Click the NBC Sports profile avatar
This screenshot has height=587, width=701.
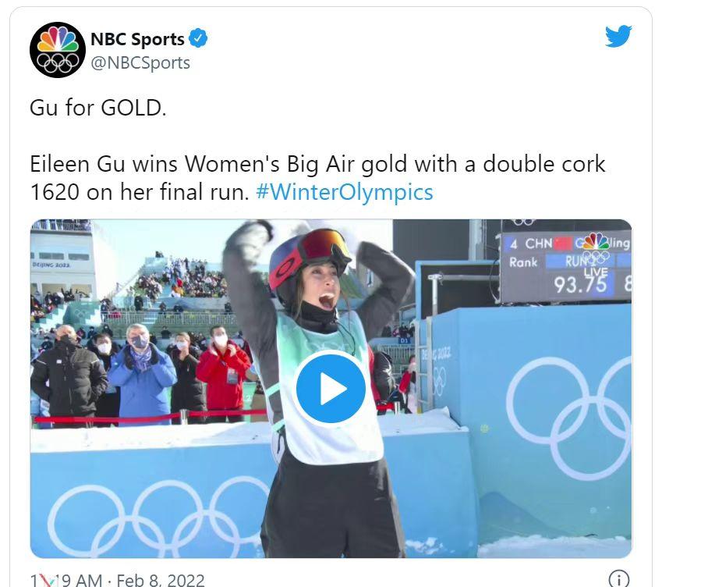(57, 50)
